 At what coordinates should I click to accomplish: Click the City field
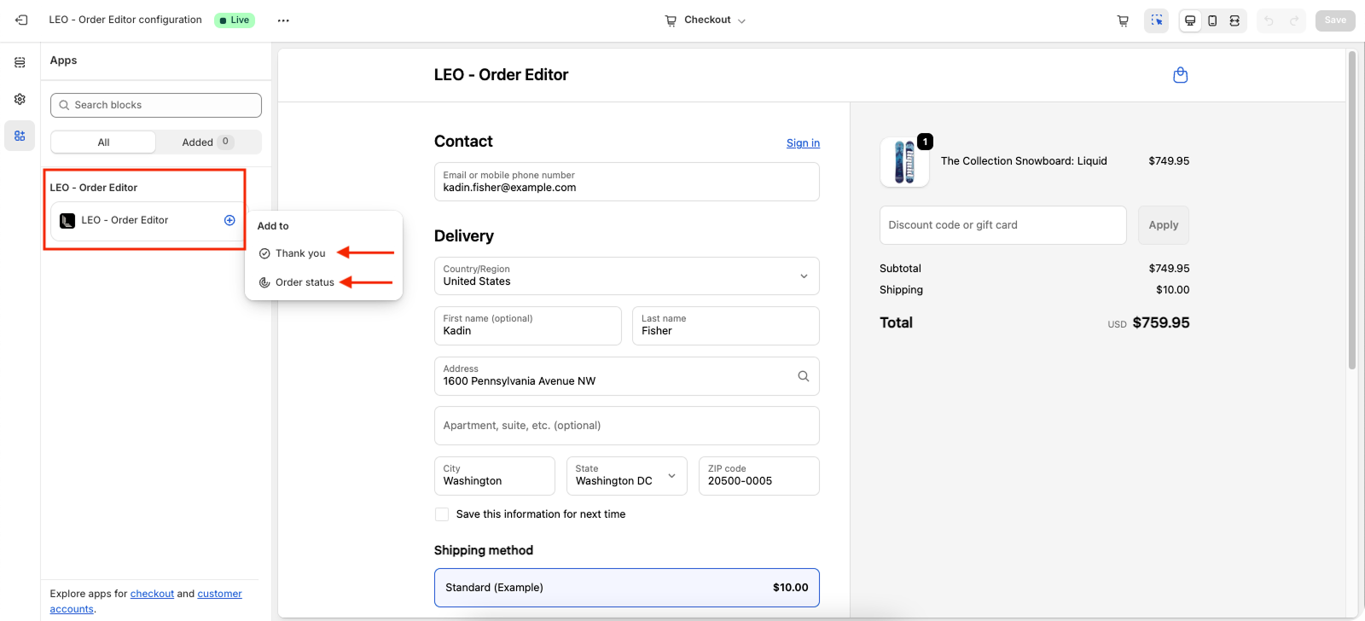tap(495, 476)
